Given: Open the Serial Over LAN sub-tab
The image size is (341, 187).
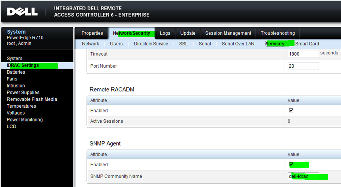Looking at the screenshot, I should click(238, 44).
